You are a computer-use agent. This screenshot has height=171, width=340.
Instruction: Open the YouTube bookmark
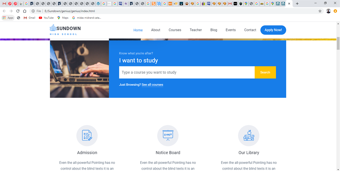pos(46,18)
